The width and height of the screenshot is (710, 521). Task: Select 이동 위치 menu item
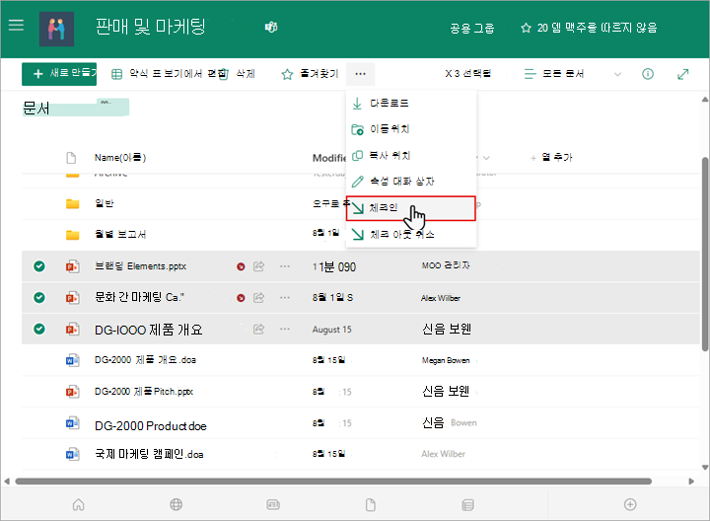pos(411,129)
